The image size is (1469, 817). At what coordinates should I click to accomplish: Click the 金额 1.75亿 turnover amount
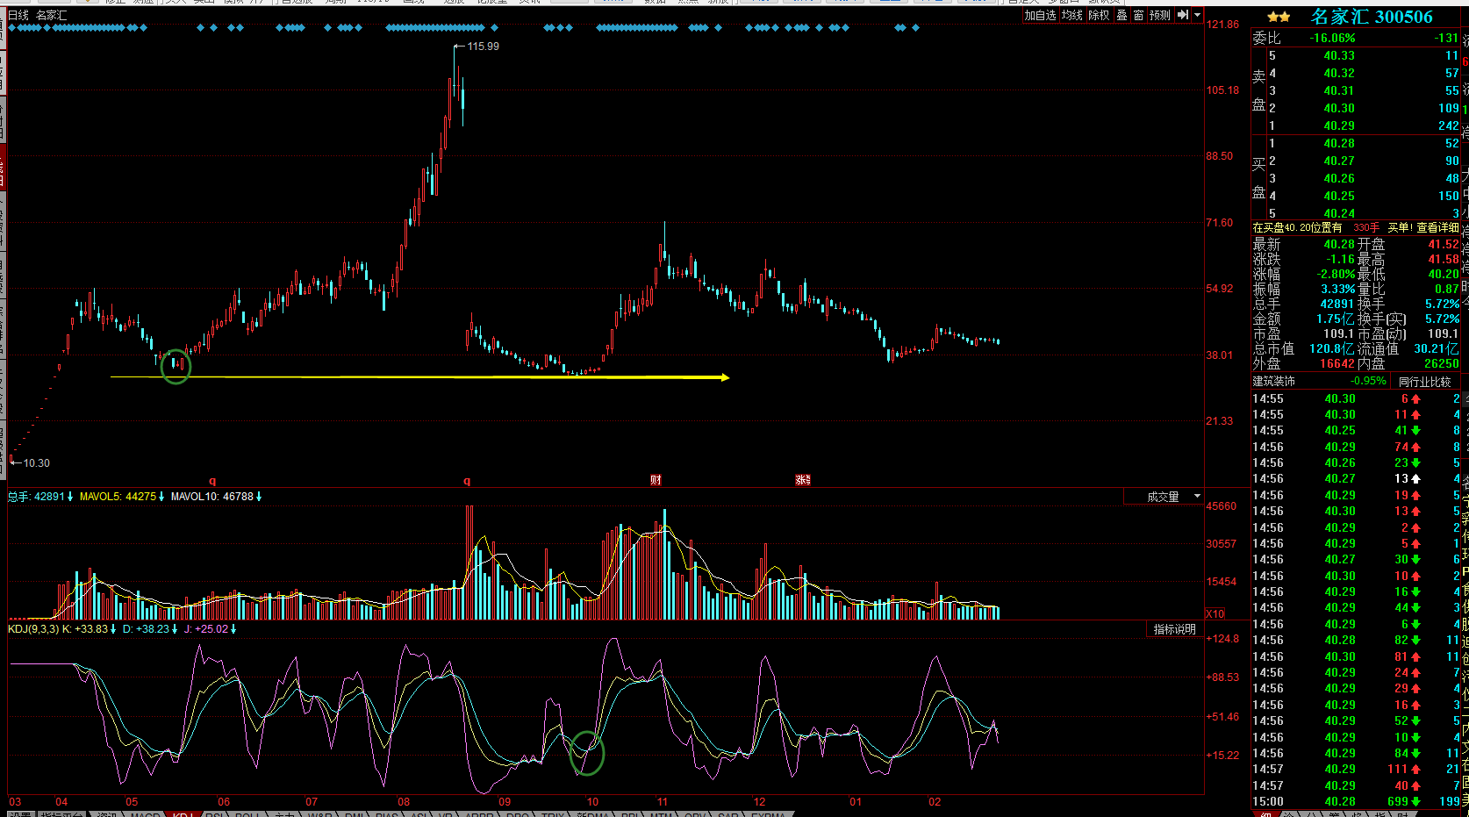(1336, 319)
